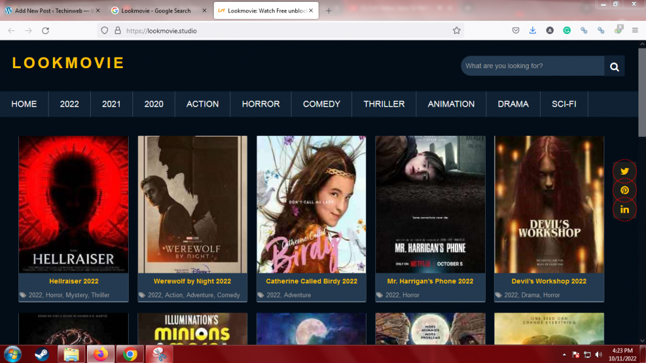The width and height of the screenshot is (646, 363).
Task: Open Catherine Called Birdy 2022 link
Action: 312,282
